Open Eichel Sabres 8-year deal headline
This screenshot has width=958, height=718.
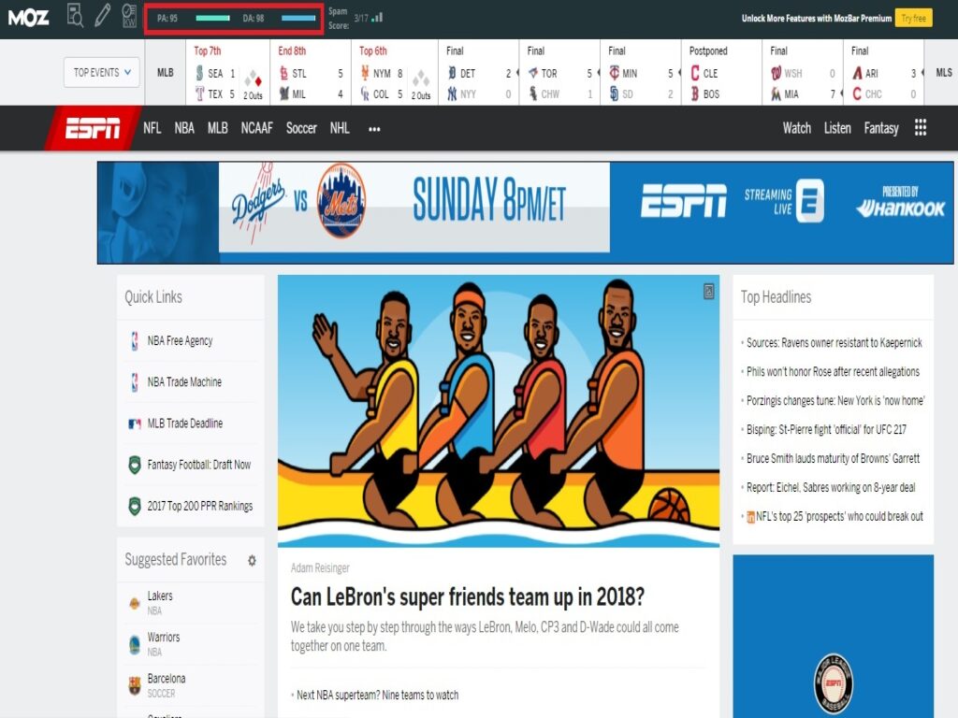(831, 487)
